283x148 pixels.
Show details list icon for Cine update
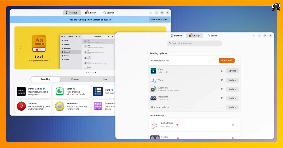click(x=222, y=71)
